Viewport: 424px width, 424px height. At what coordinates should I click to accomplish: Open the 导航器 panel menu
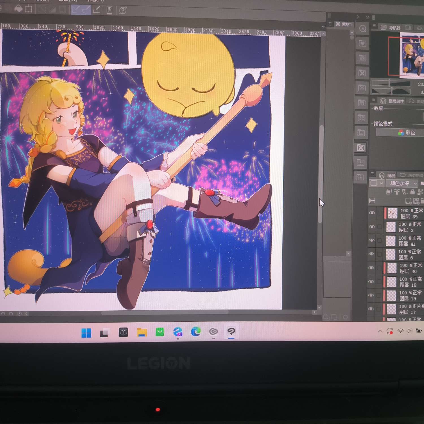click(374, 26)
